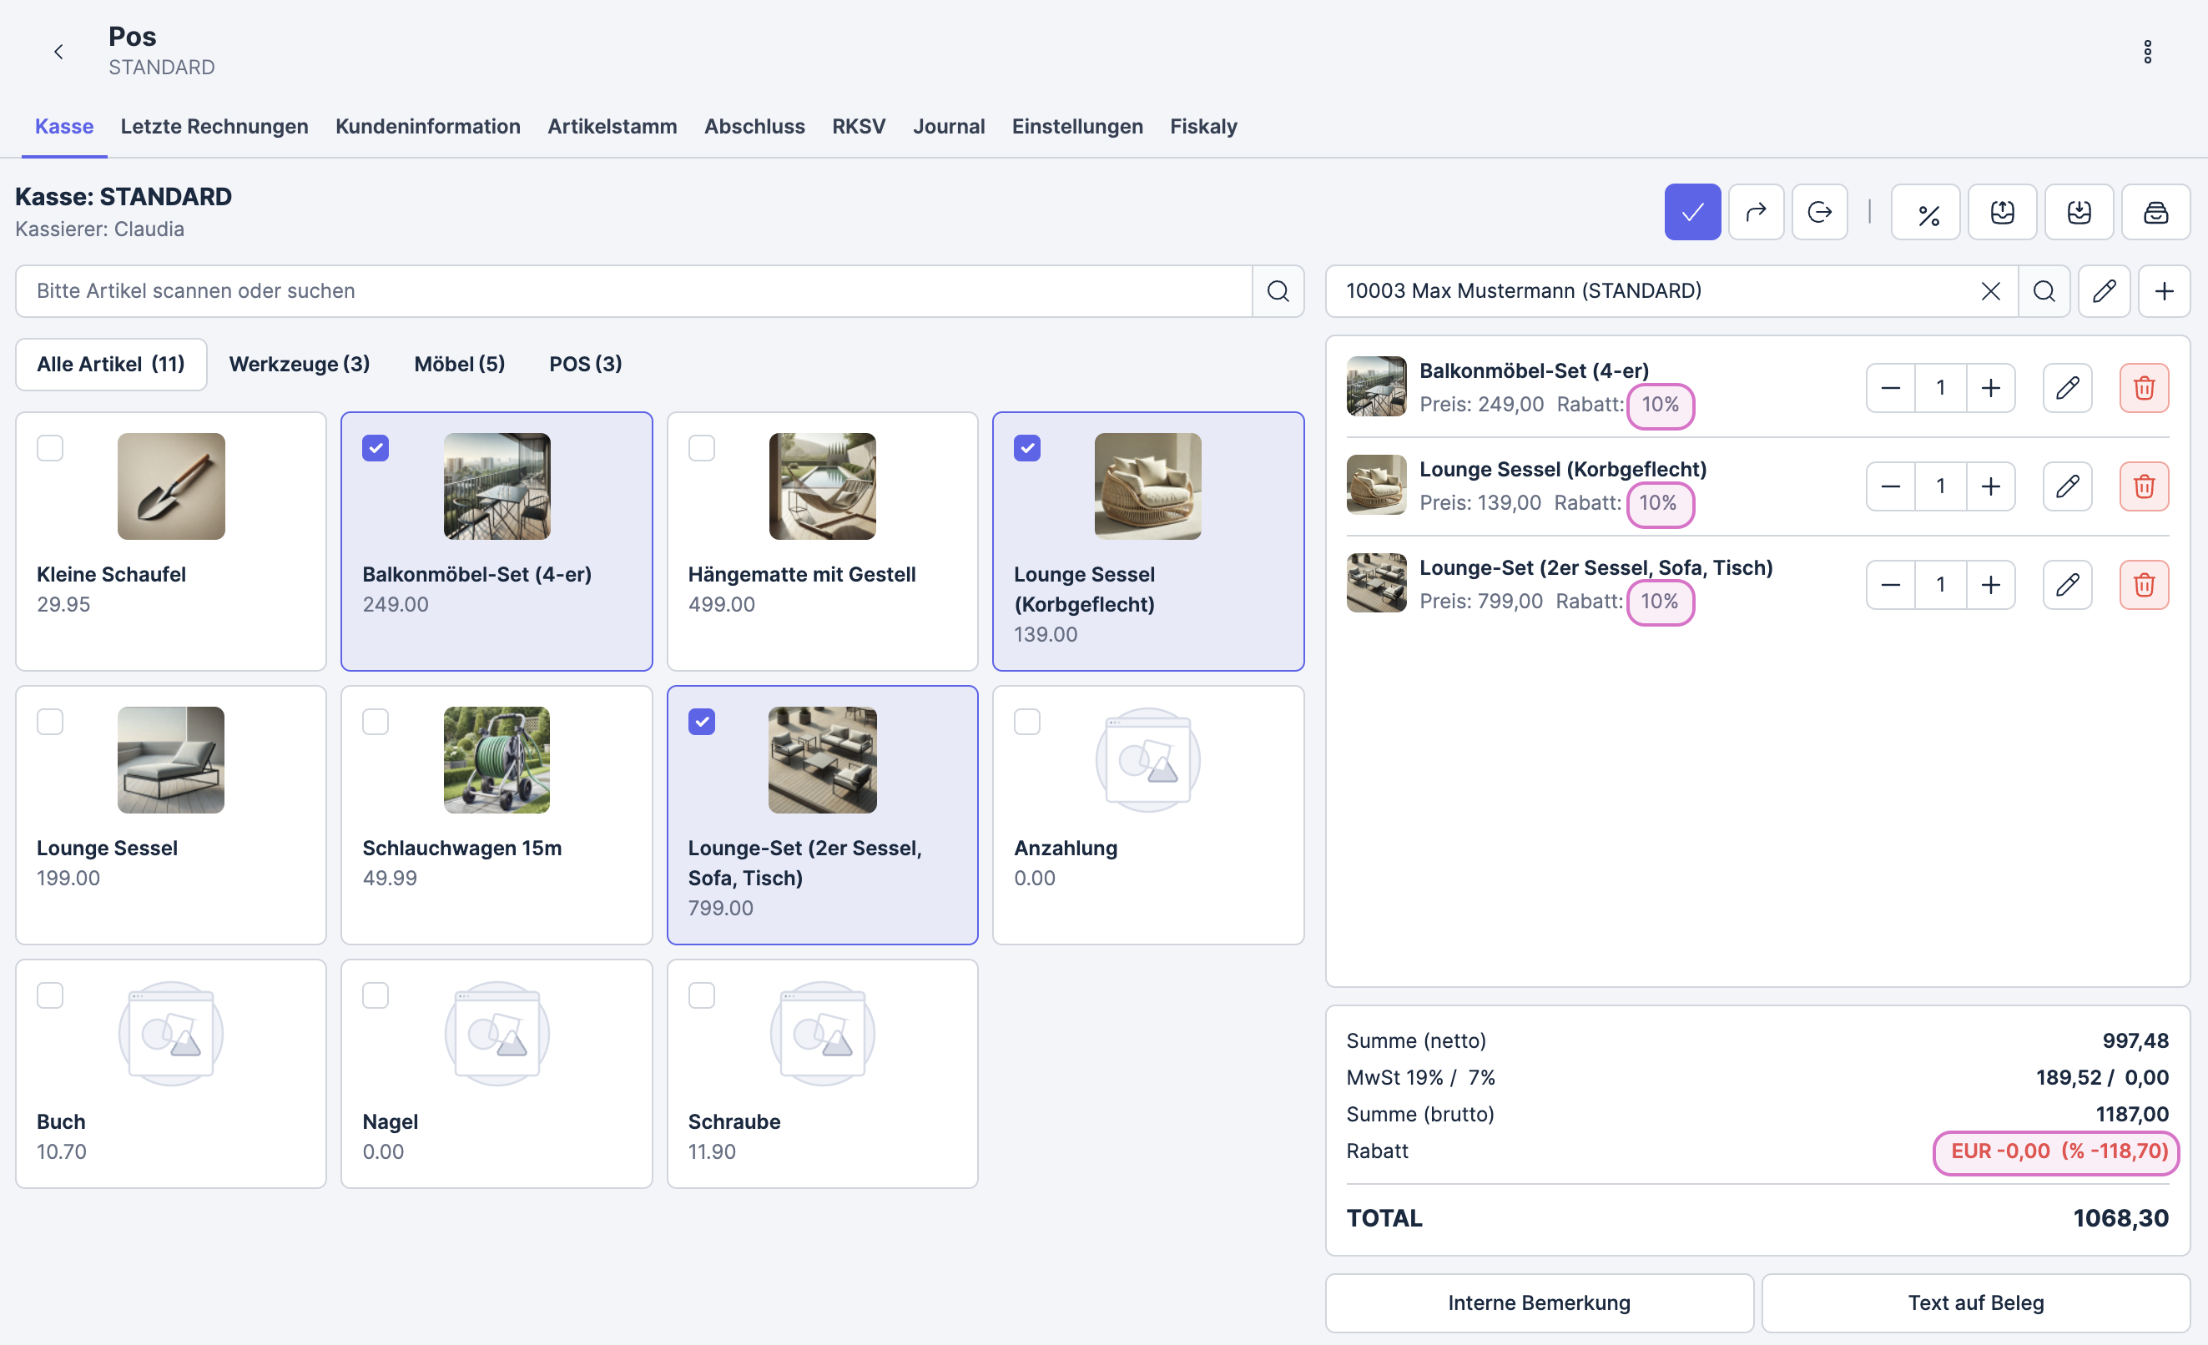Click the blue checkmark confirm button
This screenshot has width=2208, height=1345.
(x=1691, y=213)
